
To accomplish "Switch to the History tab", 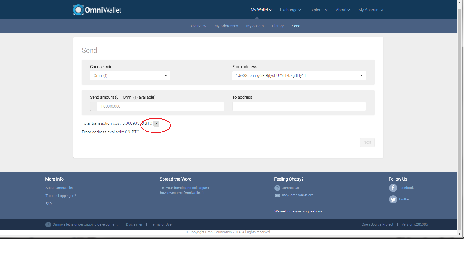I will (x=278, y=26).
